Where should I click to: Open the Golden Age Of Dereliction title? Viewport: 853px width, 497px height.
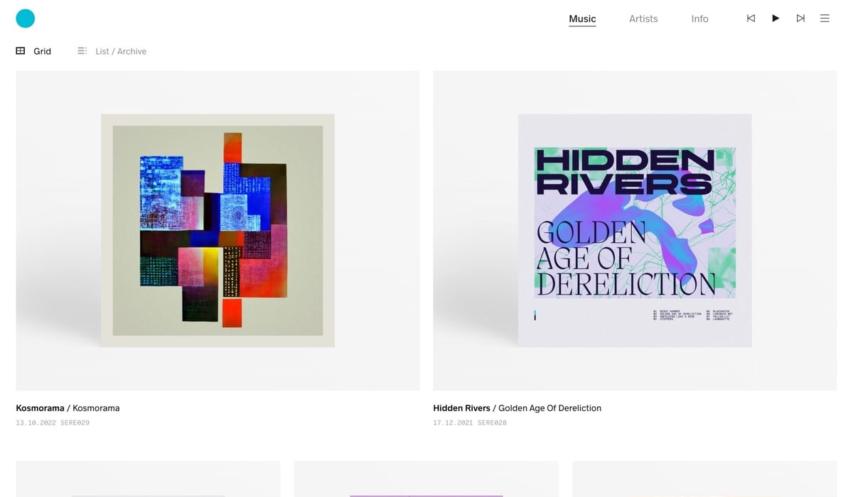coord(549,408)
